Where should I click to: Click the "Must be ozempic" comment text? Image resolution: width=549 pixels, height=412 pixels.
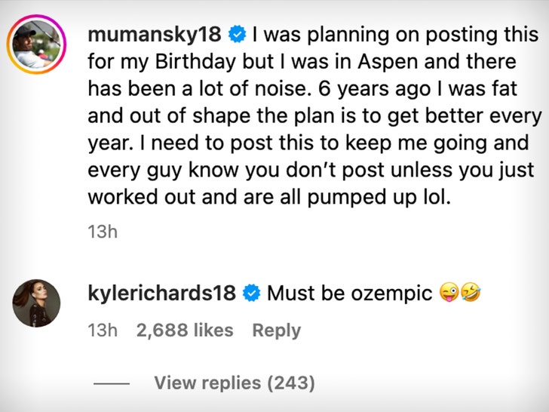pyautogui.click(x=350, y=292)
